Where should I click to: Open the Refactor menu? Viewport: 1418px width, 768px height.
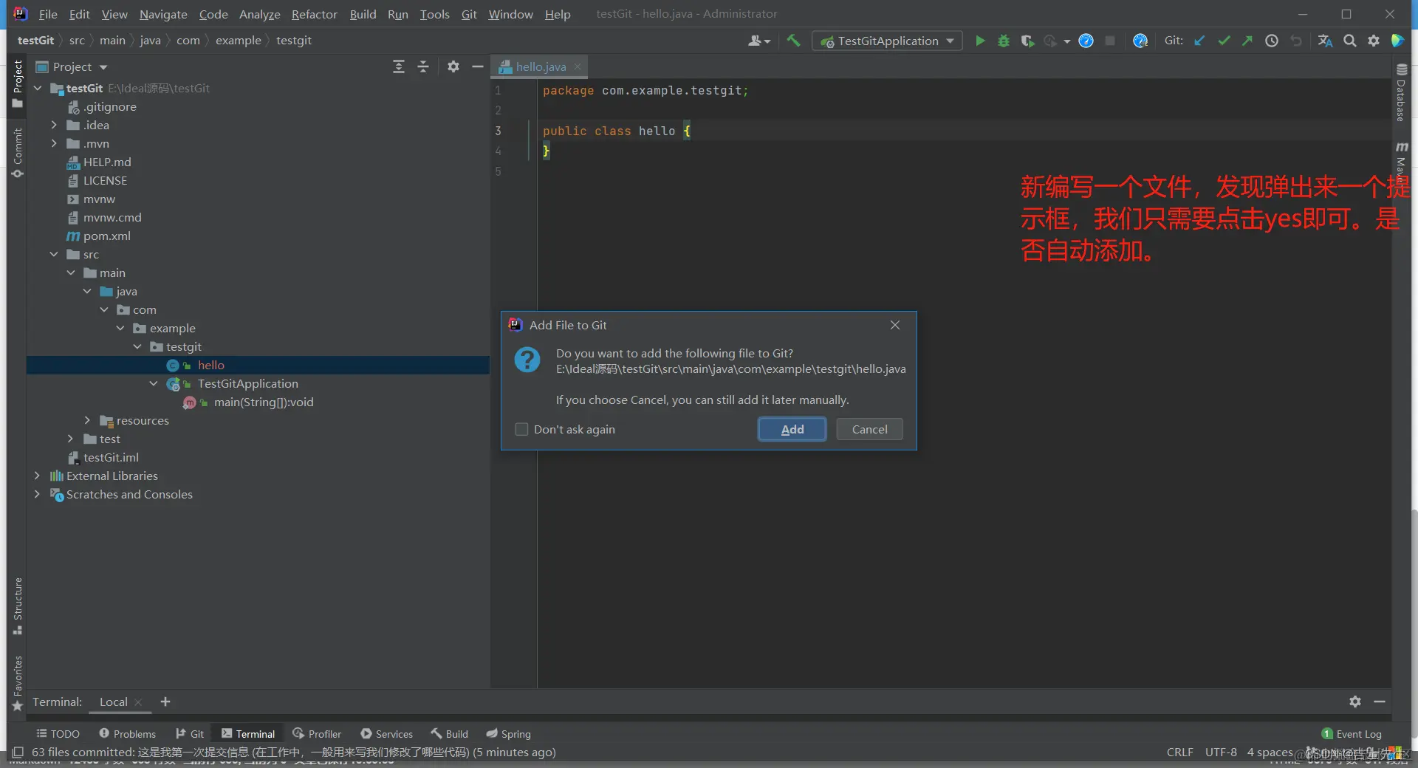[315, 14]
